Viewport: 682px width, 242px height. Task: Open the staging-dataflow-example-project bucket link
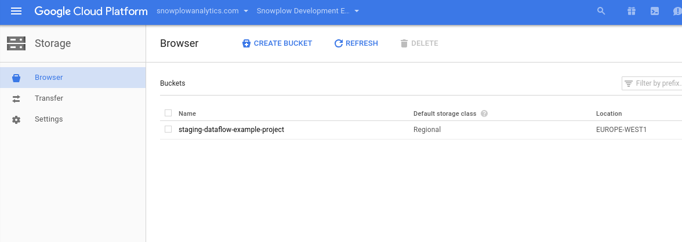(x=231, y=130)
